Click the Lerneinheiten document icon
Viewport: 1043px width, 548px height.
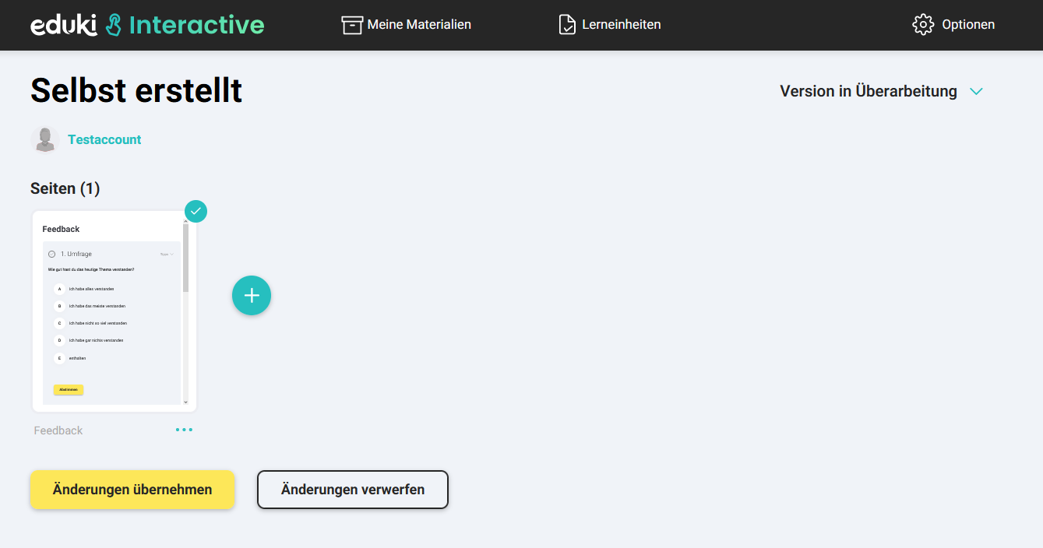click(x=568, y=25)
